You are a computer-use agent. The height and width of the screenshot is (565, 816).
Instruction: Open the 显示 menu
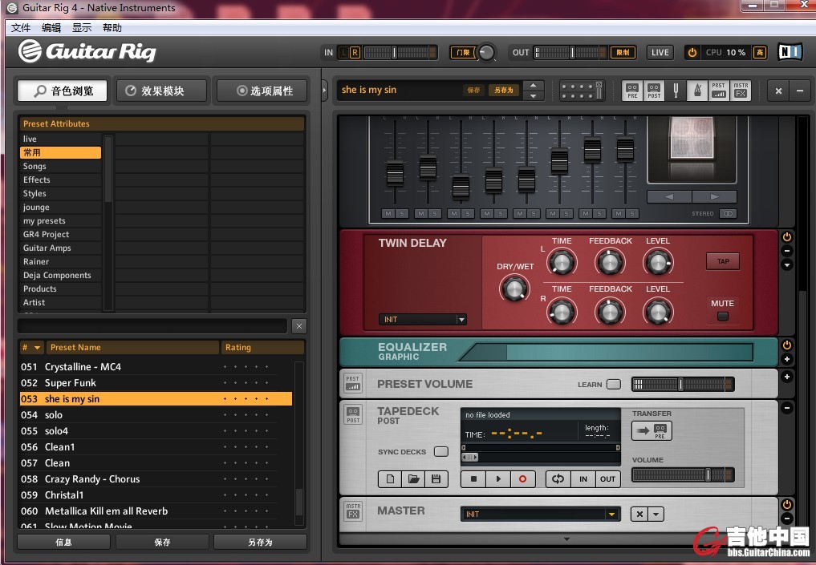tap(82, 28)
